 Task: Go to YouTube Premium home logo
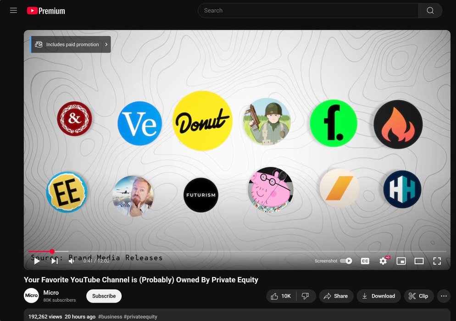(46, 11)
